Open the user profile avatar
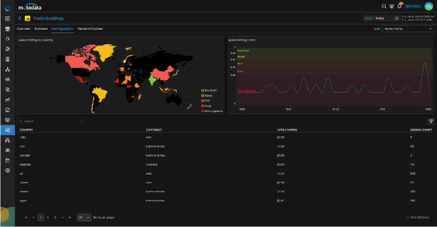Image resolution: width=437 pixels, height=227 pixels. [x=428, y=6]
